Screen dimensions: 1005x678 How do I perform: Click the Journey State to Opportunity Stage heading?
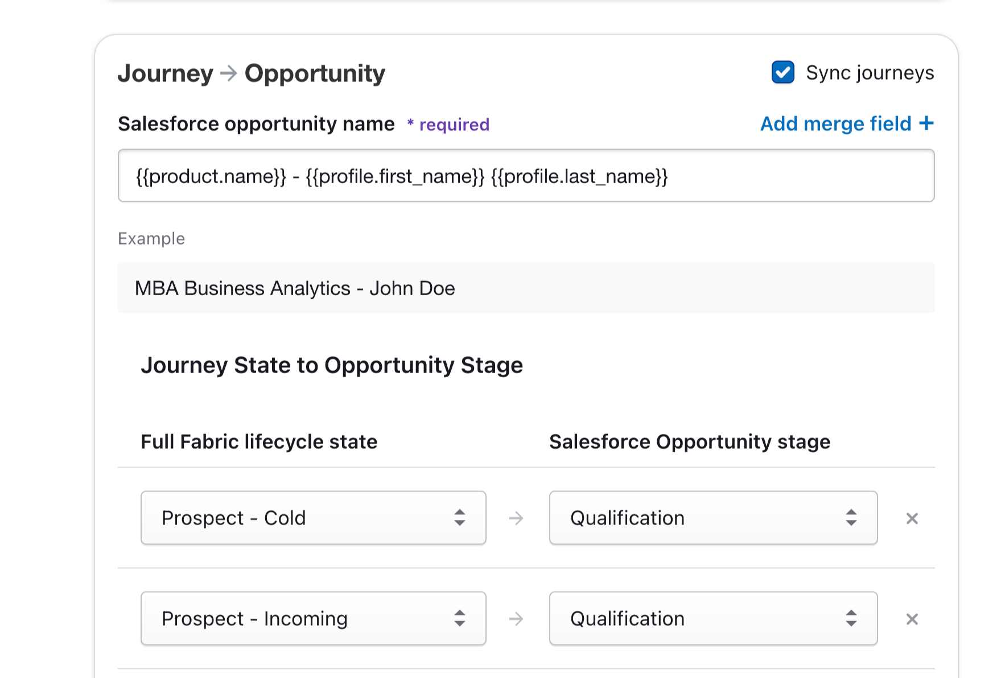331,365
